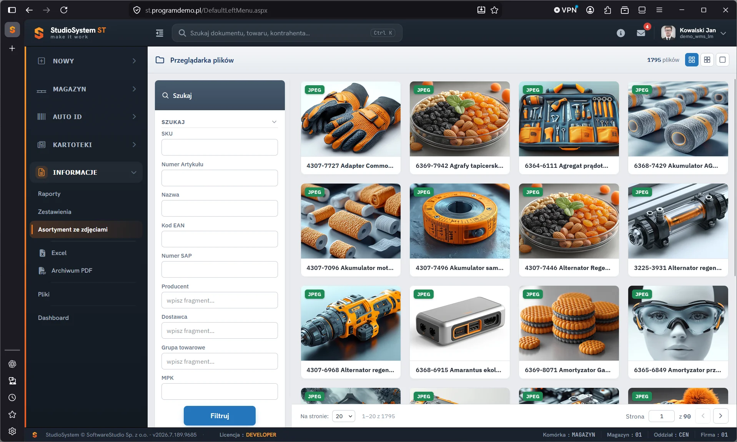This screenshot has width=737, height=442.
Task: Open messages envelope with 4 notifications
Action: 641,33
